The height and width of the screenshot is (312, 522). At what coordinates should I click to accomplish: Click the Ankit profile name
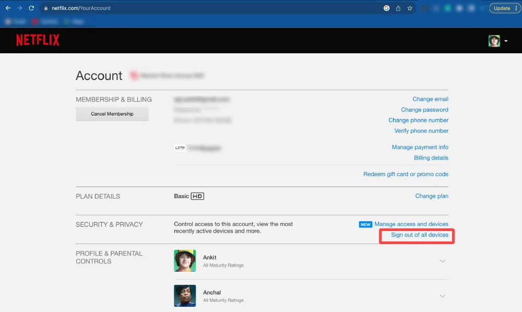click(210, 257)
